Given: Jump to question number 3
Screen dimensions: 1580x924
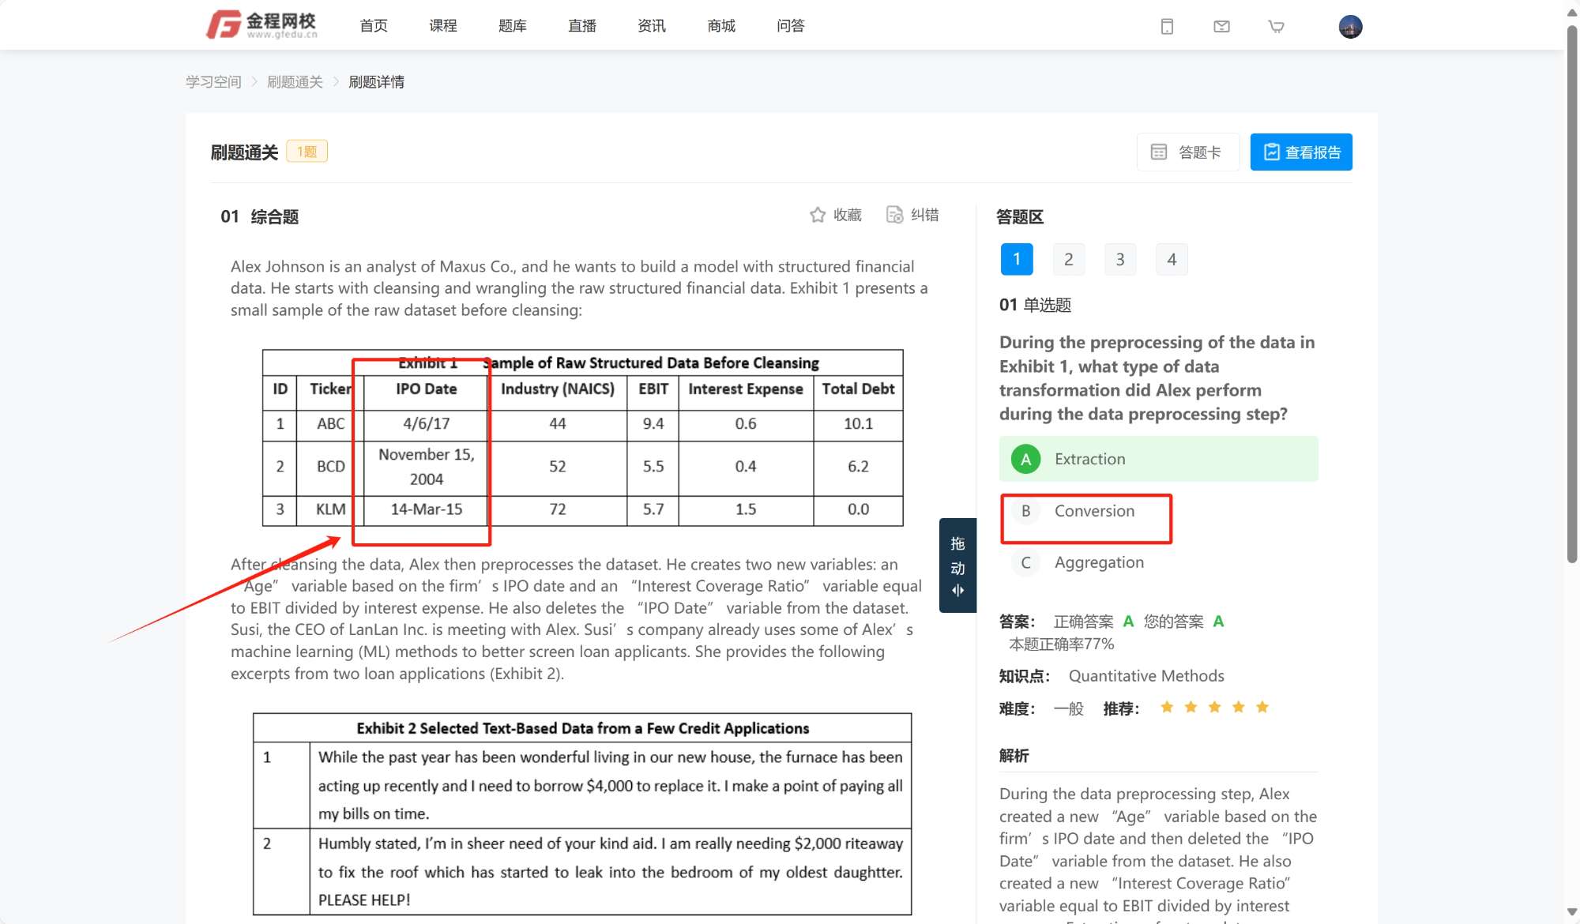Looking at the screenshot, I should click(1119, 260).
